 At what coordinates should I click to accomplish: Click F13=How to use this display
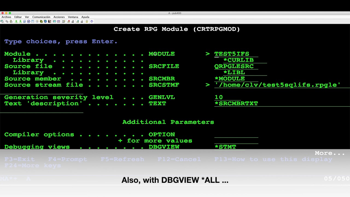[x=273, y=159]
